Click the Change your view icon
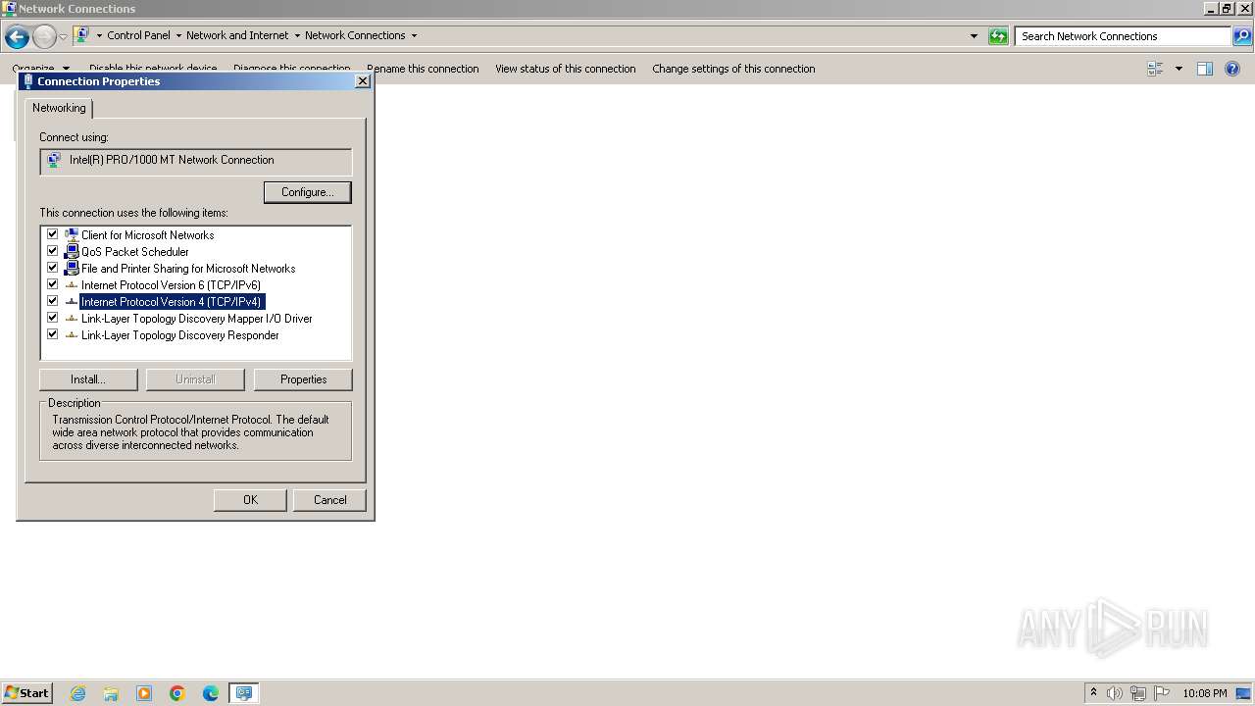1255x706 pixels. [1155, 69]
